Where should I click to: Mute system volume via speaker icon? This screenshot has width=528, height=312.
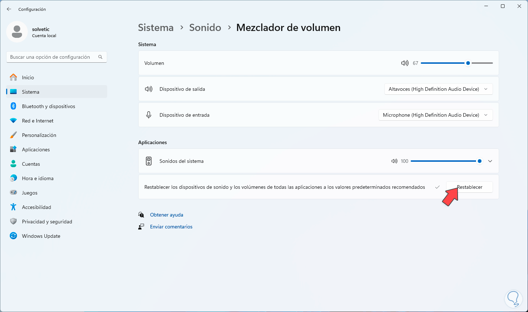click(x=405, y=63)
